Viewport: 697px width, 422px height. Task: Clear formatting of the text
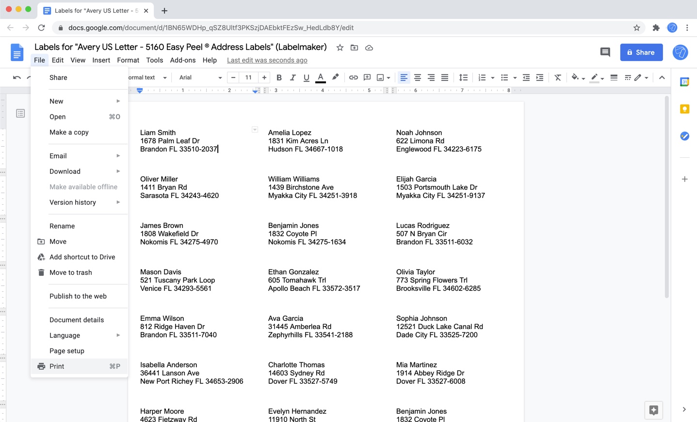[x=557, y=77]
